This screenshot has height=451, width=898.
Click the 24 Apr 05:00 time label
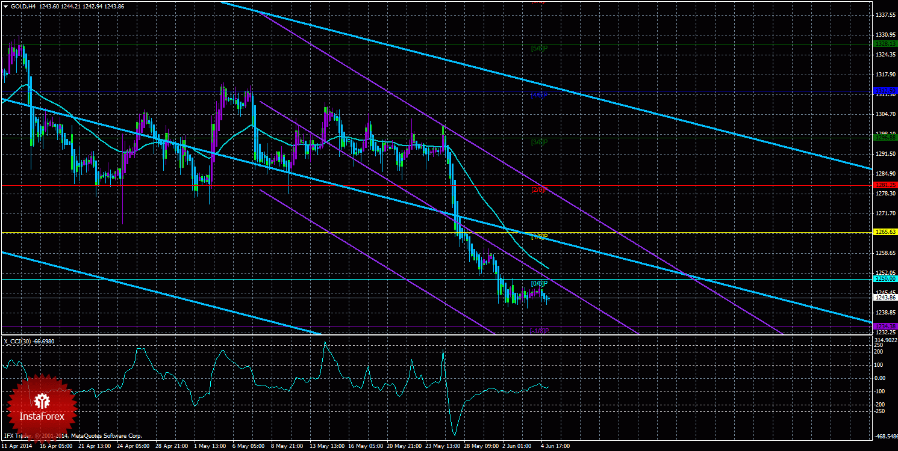point(133,447)
